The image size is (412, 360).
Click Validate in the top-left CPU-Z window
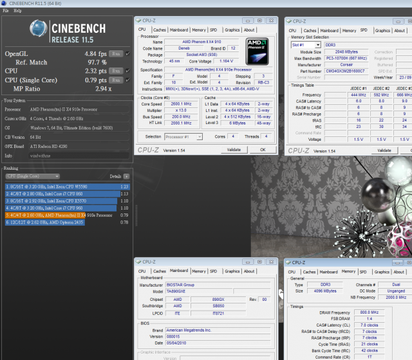click(234, 150)
